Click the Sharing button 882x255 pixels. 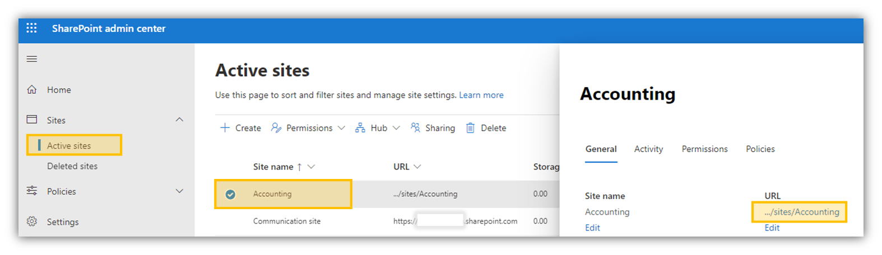pyautogui.click(x=433, y=128)
